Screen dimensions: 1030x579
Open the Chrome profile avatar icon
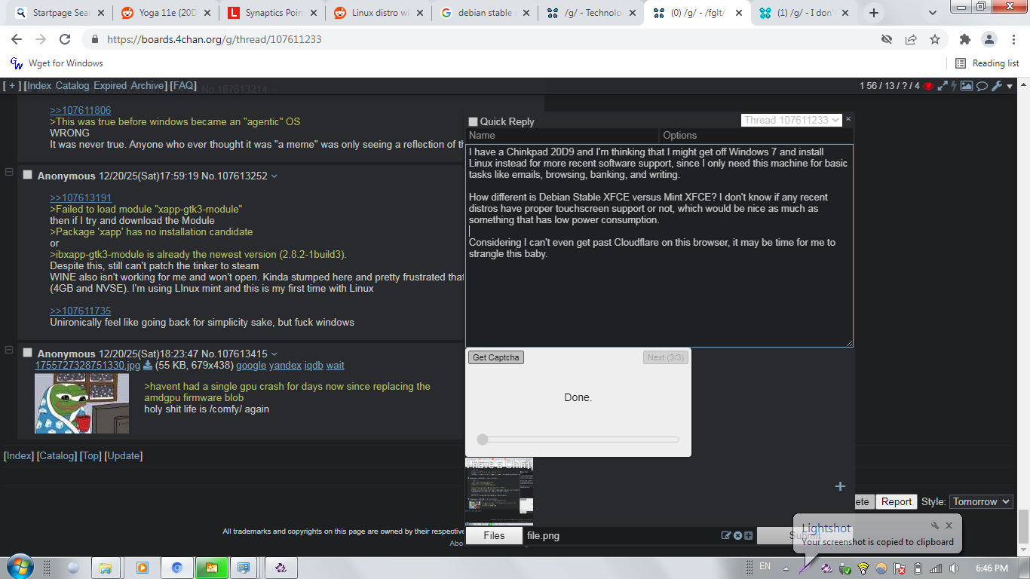pos(989,39)
